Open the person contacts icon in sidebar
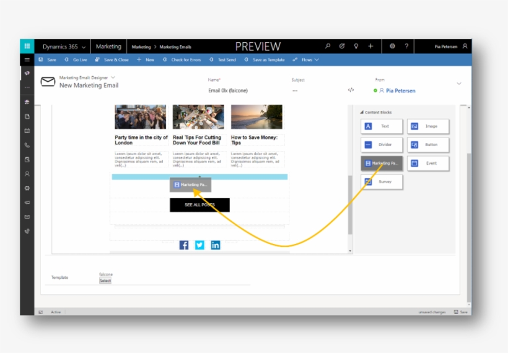This screenshot has height=353, width=508. [x=27, y=174]
